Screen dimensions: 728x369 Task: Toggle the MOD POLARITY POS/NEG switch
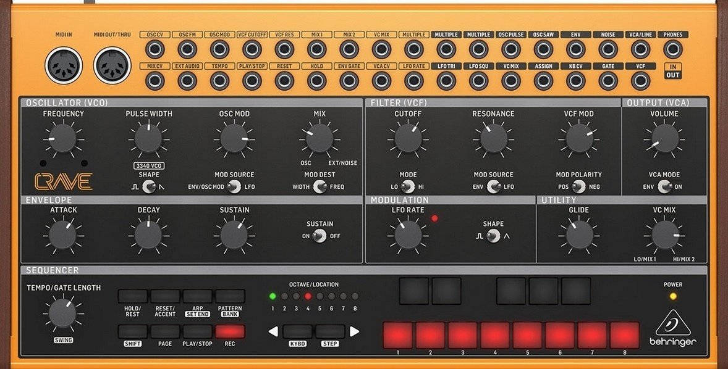pyautogui.click(x=578, y=187)
